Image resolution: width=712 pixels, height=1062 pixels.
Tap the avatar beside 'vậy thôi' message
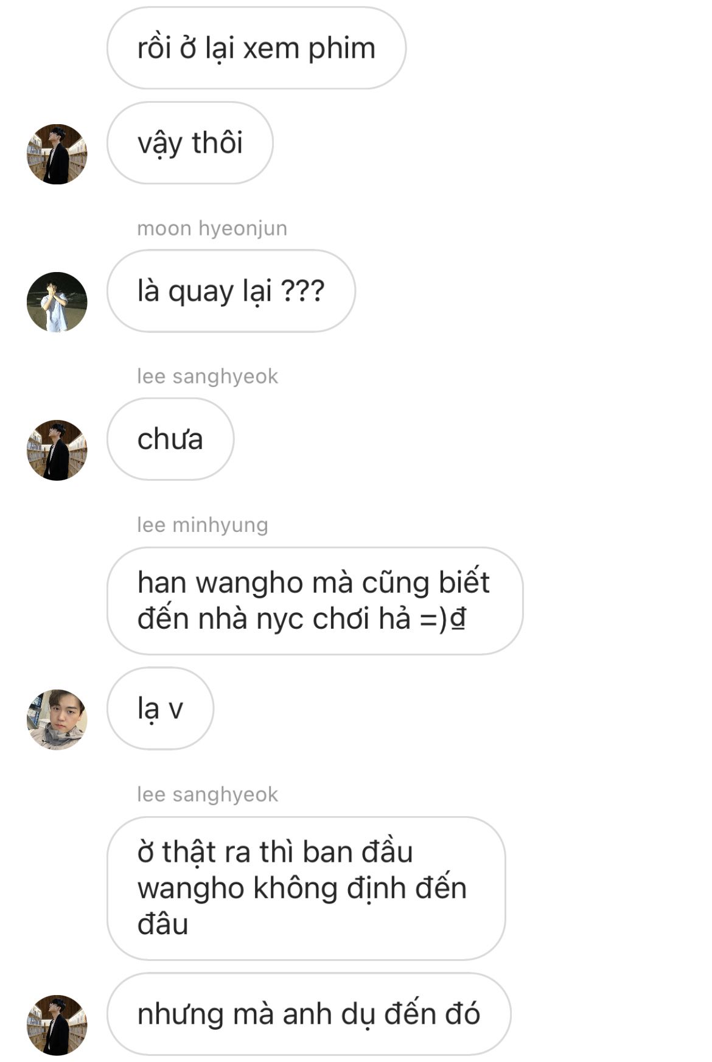(57, 154)
